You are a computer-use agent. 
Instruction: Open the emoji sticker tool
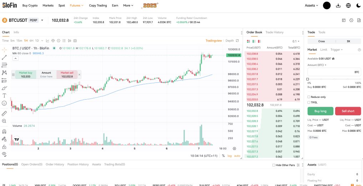pyautogui.click(x=4, y=103)
